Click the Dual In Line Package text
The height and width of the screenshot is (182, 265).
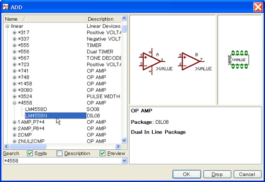(x=158, y=132)
